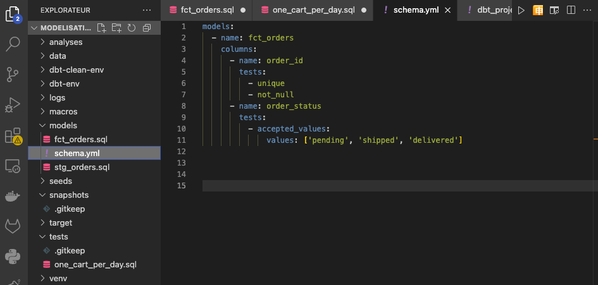
Task: Open the Remote Explorer view
Action: [x=13, y=166]
